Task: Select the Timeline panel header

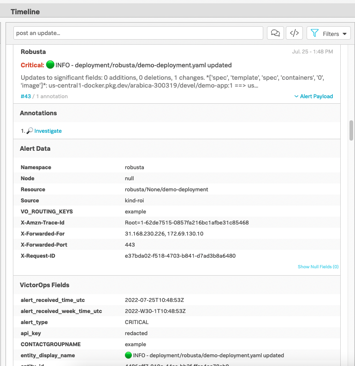Action: pyautogui.click(x=25, y=12)
